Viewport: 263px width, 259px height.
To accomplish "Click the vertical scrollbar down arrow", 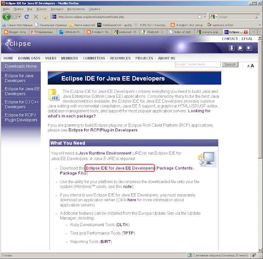I will 260,250.
